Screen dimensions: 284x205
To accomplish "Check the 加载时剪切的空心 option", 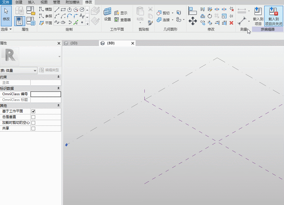I will (33, 123).
